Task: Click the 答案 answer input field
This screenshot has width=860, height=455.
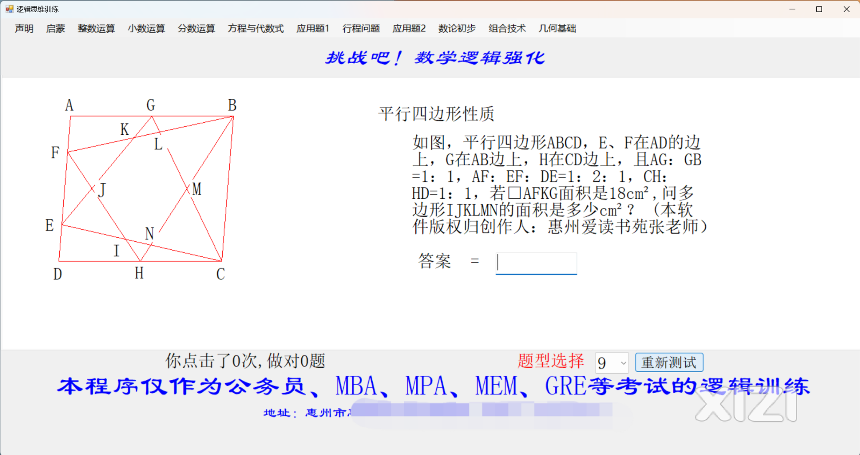Action: pyautogui.click(x=536, y=263)
